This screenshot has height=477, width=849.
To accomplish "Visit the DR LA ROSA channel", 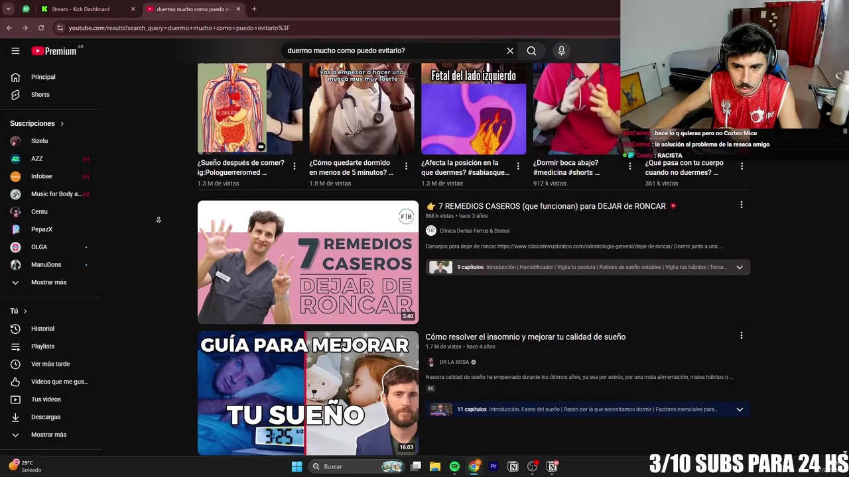I will 454,362.
